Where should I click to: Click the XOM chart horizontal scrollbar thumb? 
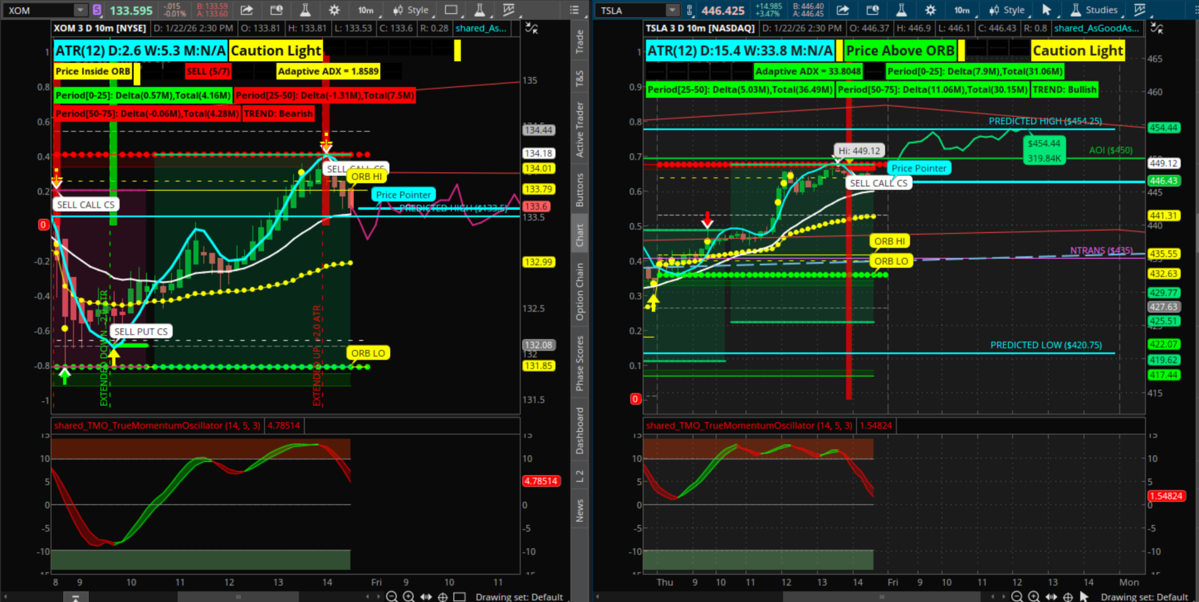pos(238,596)
